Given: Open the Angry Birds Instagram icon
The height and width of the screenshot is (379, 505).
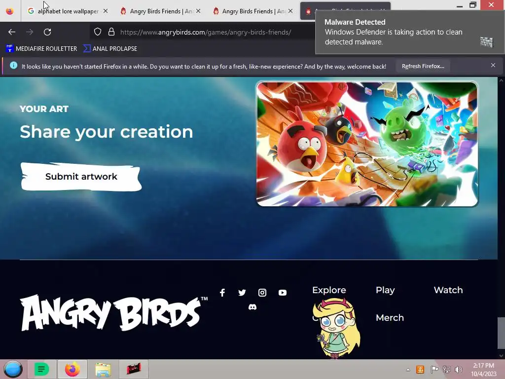Looking at the screenshot, I should pyautogui.click(x=262, y=293).
